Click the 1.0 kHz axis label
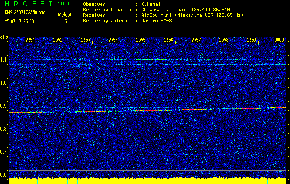 4,83
